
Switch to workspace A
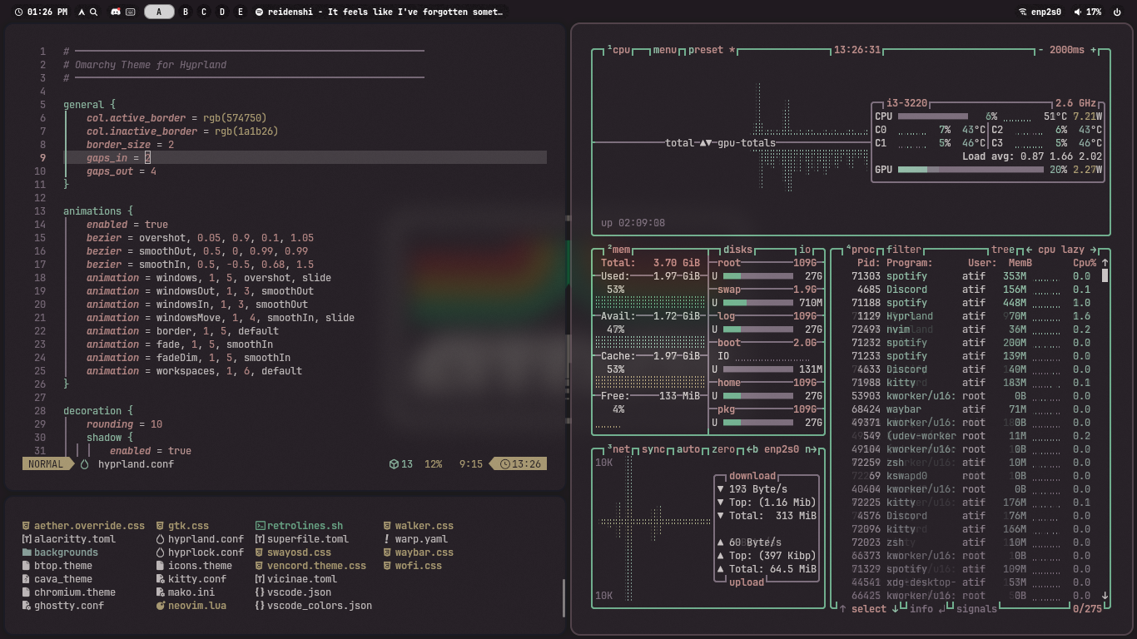tap(159, 12)
